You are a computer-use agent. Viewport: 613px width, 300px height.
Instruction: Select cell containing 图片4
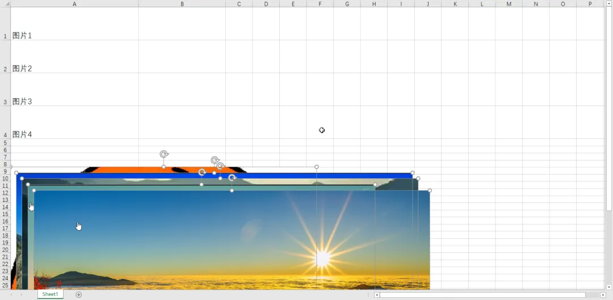[x=74, y=122]
